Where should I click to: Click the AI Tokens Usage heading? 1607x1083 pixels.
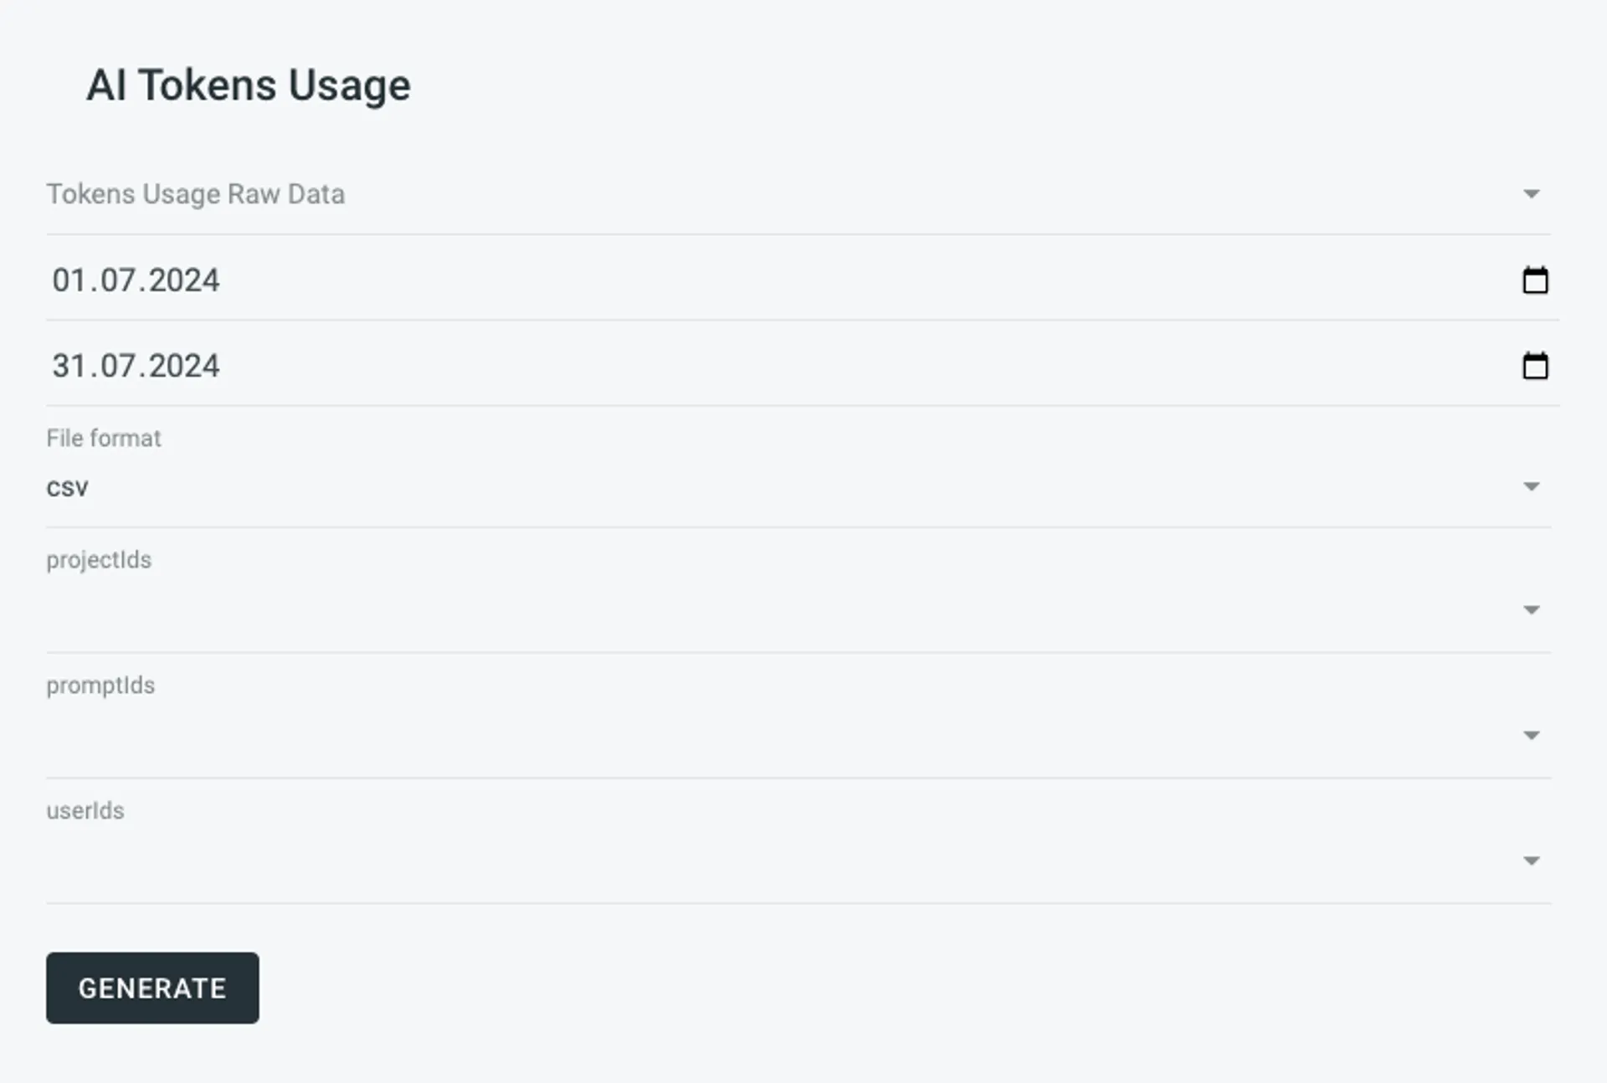(x=249, y=85)
